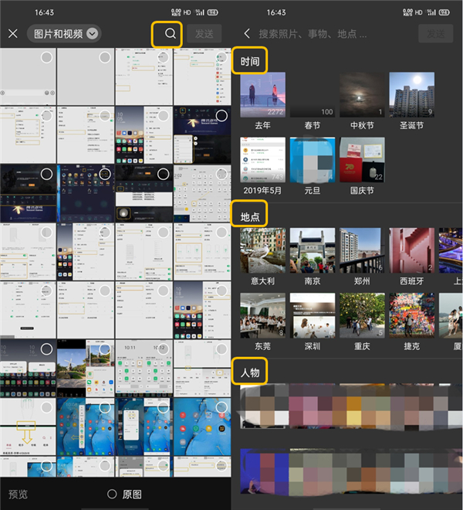Tick the circle on the 10:11 and 10:12 screenshot
The image size is (463, 510).
(163, 349)
